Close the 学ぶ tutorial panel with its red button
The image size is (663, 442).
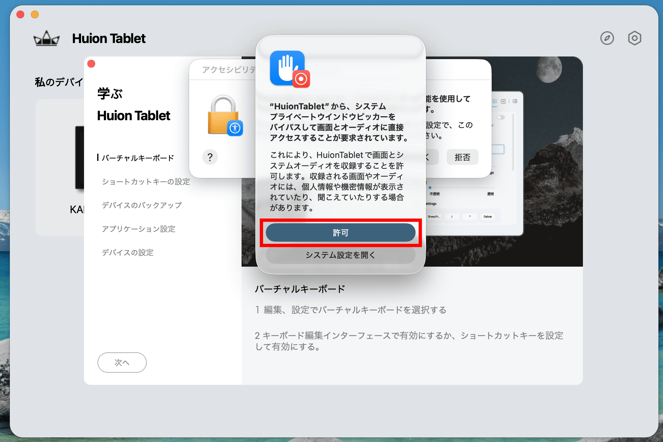coord(91,64)
